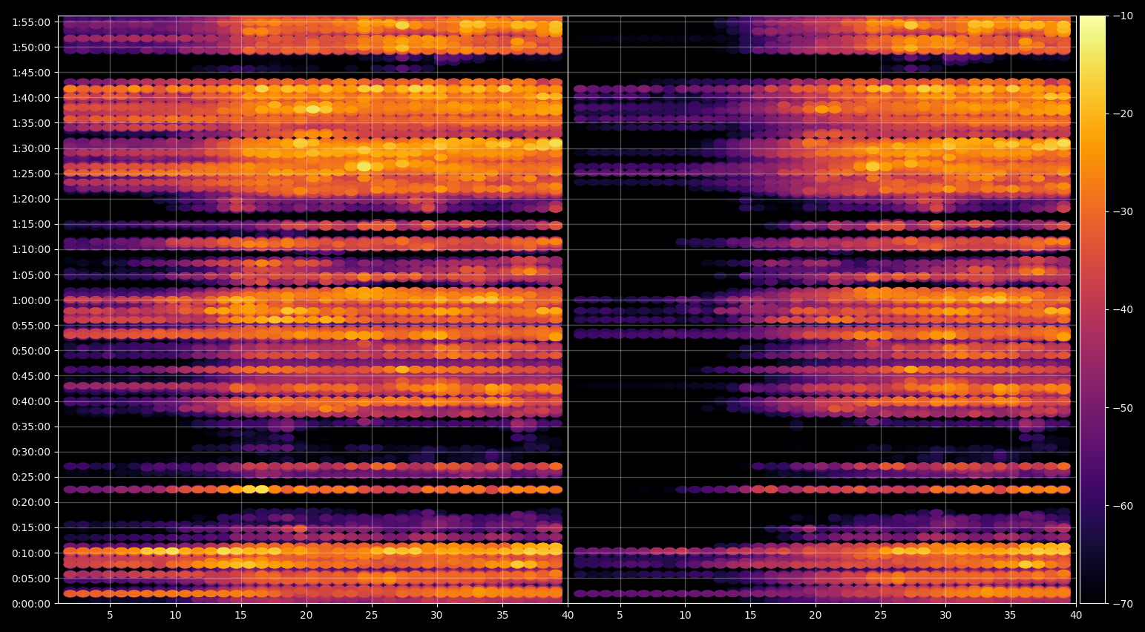Click the 1:45:00 tick label

[31, 73]
